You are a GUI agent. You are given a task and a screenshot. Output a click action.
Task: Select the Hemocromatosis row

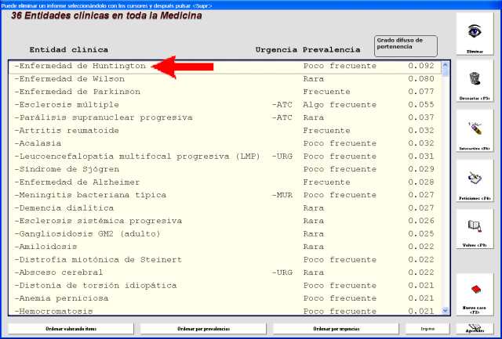click(x=225, y=311)
